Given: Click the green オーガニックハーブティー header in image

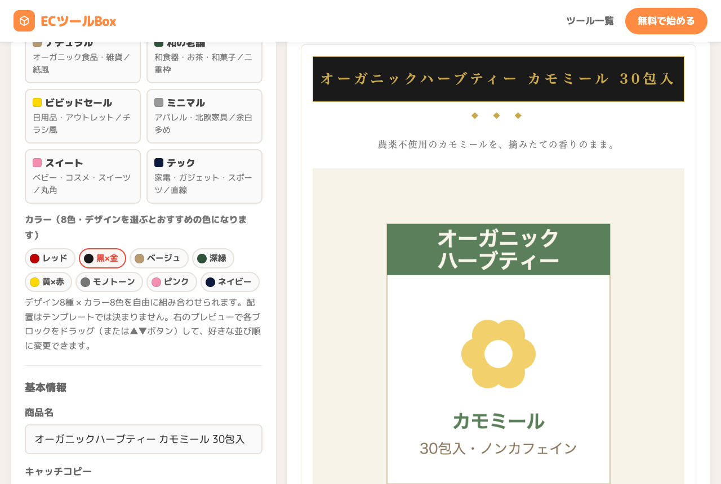Looking at the screenshot, I should click(499, 249).
